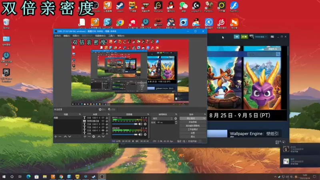Open the Steam profile name dropdown
Viewport: 320px width, 180px height.
(x=261, y=37)
